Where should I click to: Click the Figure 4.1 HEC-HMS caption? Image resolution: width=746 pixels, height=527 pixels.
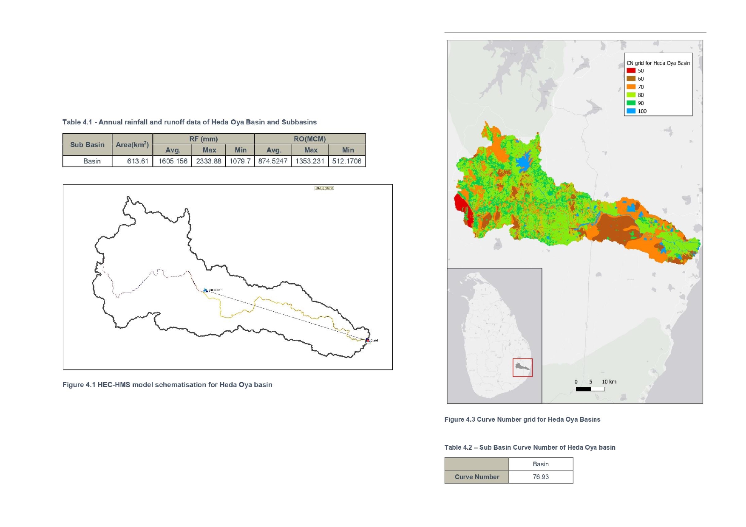click(167, 385)
